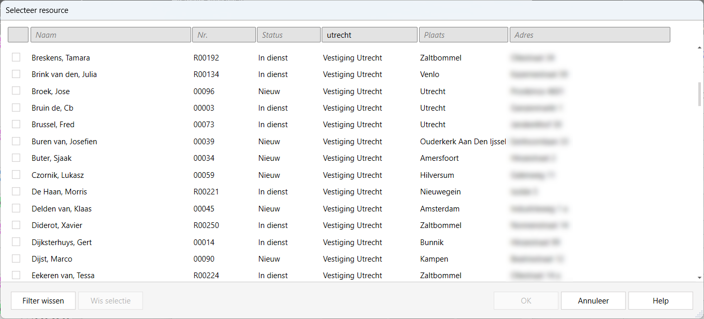The height and width of the screenshot is (319, 704).
Task: Tick the checkbox for Breskens, Tamara
Action: [16, 57]
